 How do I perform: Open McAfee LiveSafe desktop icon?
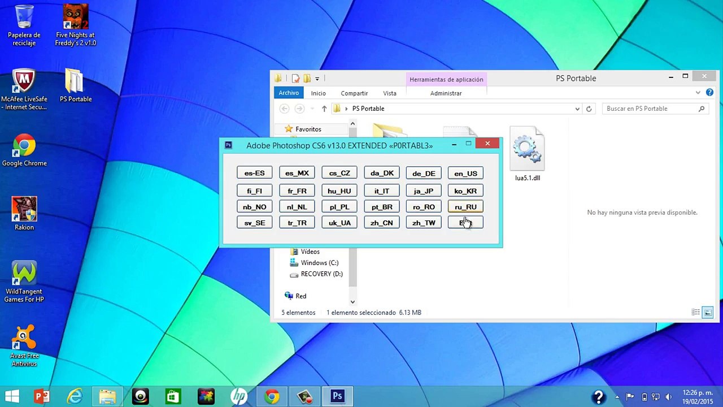coord(24,89)
